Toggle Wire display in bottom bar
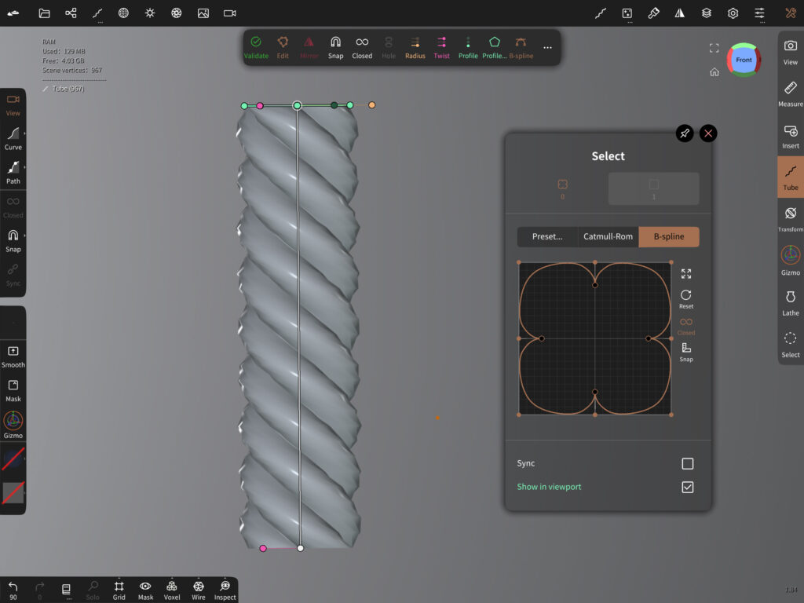Screen dimensions: 804x603 click(199, 590)
